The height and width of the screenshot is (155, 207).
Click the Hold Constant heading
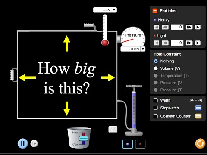click(x=167, y=54)
